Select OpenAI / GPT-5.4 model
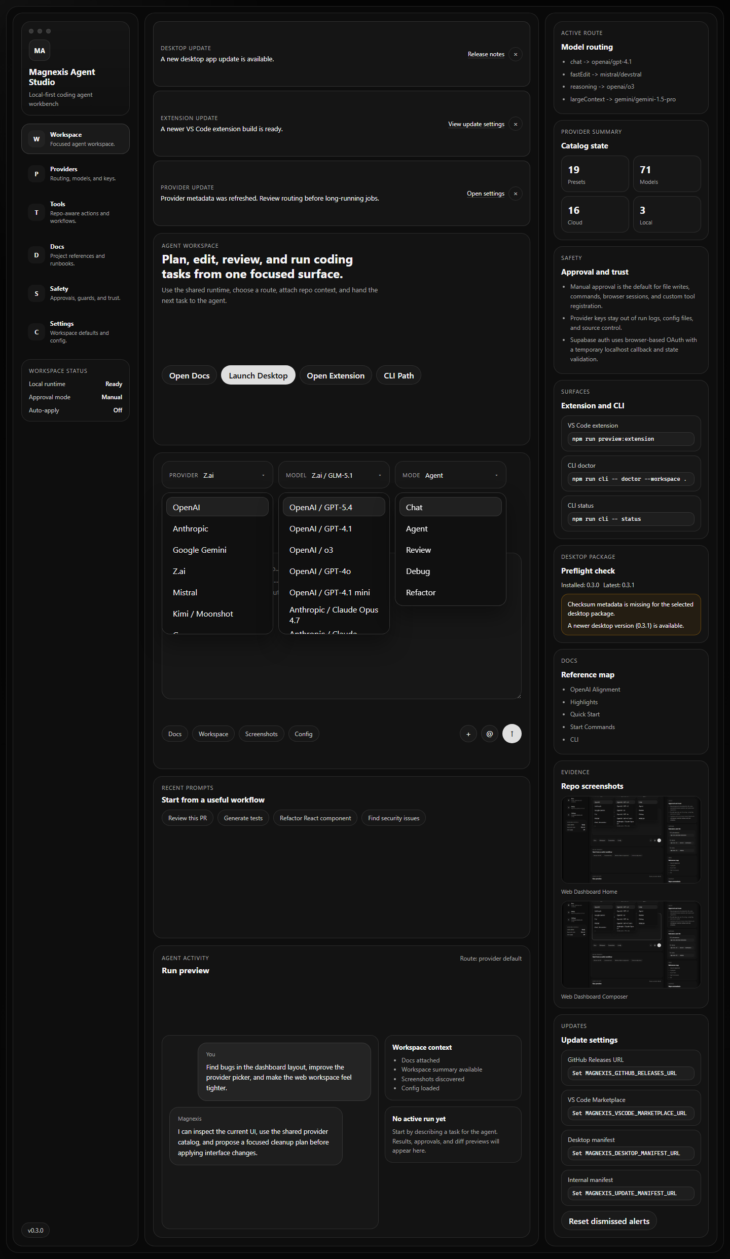The width and height of the screenshot is (730, 1259). [334, 507]
